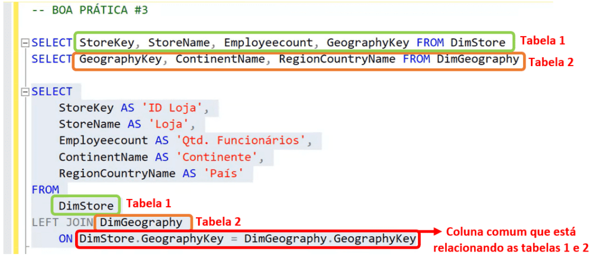Image resolution: width=606 pixels, height=264 pixels.
Task: Collapse the SELECT block starting with StoreKey, StoreName
Action: tap(25, 43)
